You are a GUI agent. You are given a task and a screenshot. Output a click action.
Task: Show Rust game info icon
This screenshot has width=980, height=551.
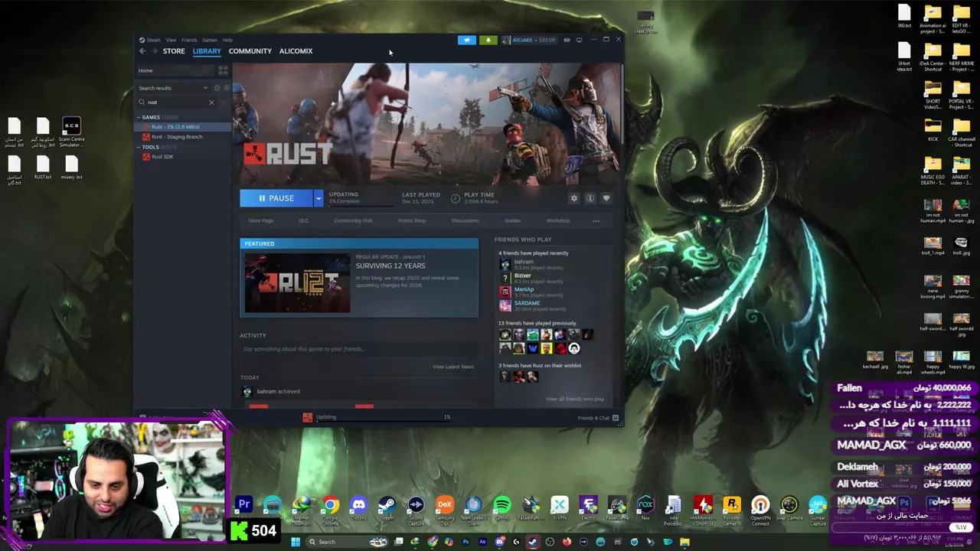tap(590, 198)
